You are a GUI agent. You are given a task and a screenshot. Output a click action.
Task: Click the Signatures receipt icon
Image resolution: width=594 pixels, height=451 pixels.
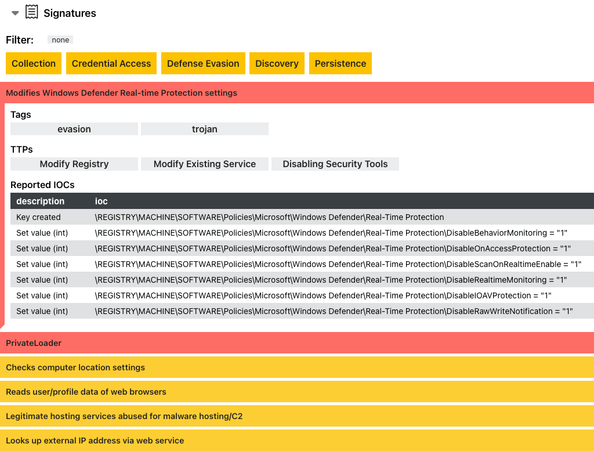(31, 12)
